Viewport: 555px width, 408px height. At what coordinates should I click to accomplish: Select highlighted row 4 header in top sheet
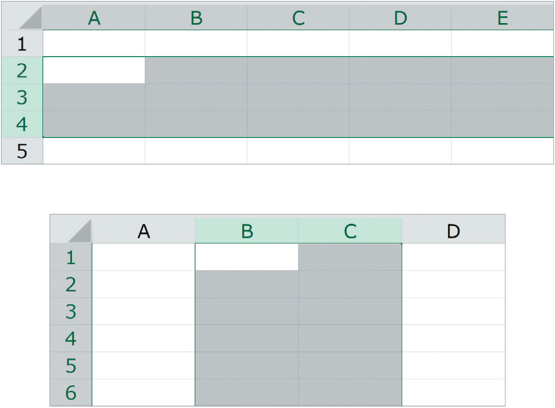tap(22, 124)
